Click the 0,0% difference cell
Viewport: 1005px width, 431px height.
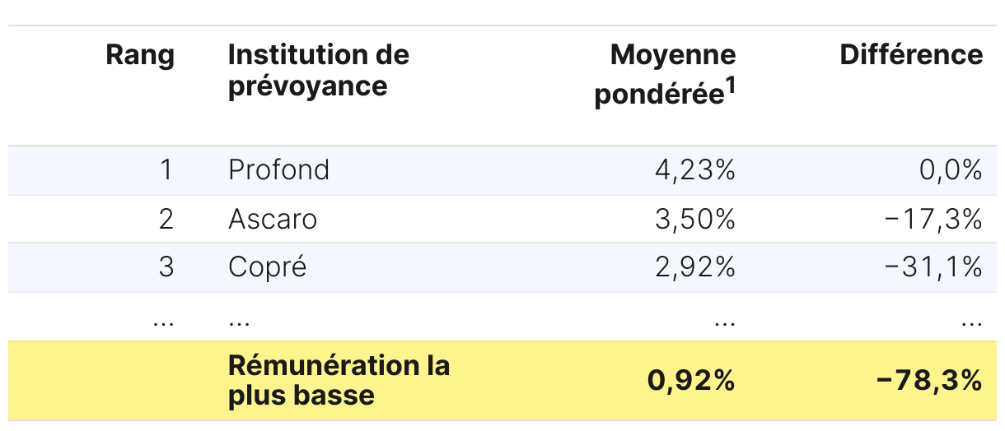coord(951,170)
